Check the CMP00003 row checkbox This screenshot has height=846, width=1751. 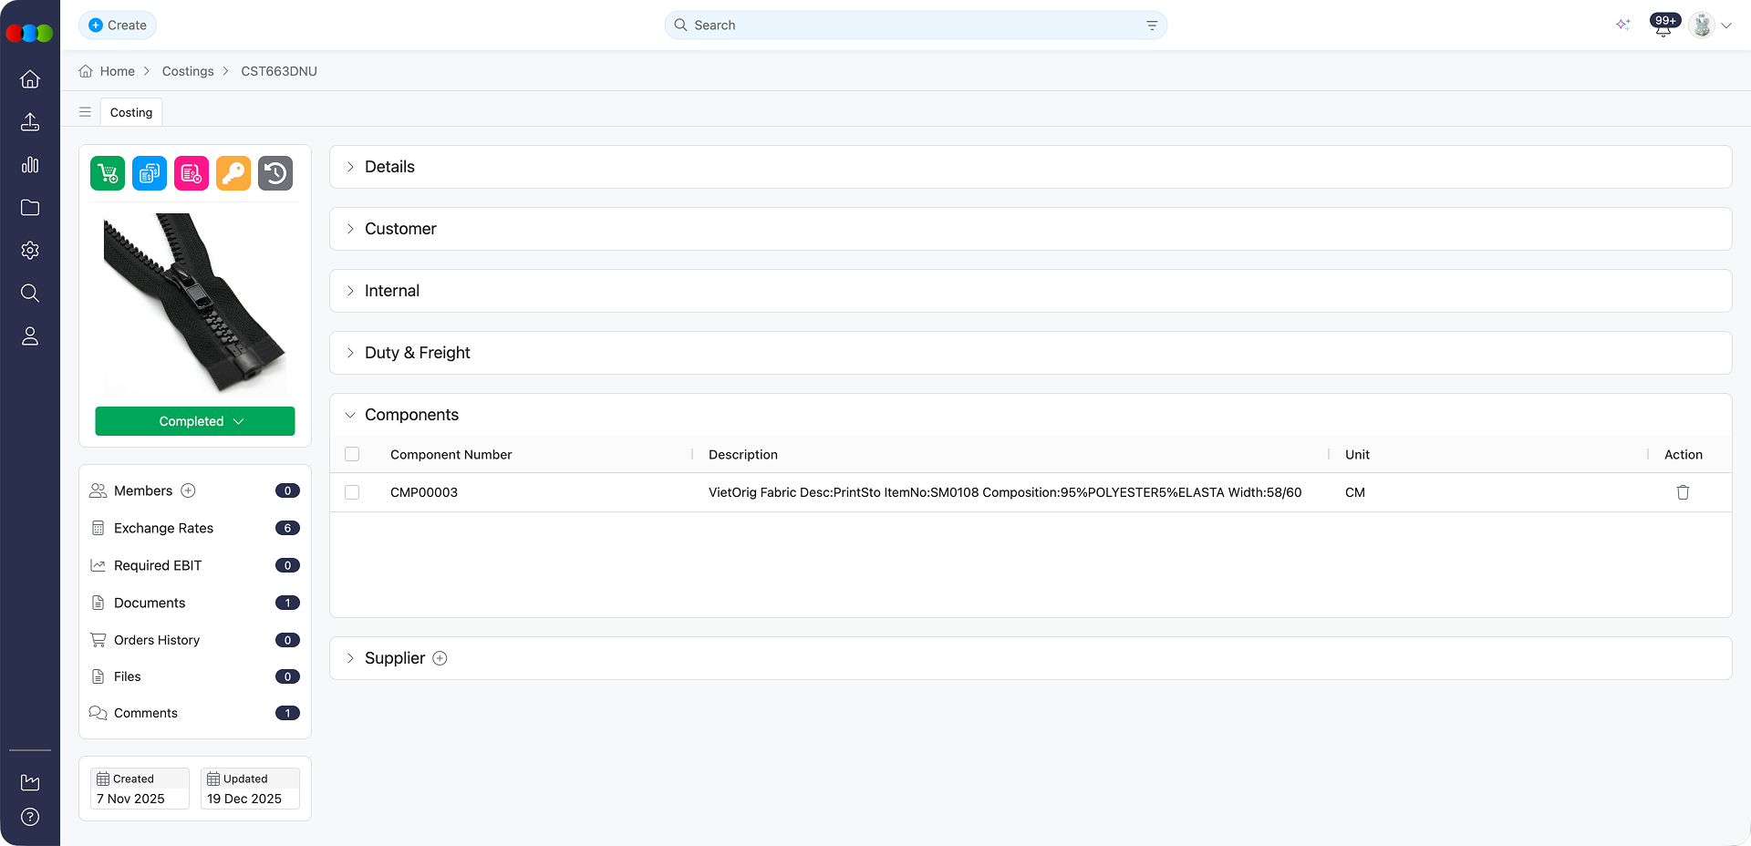tap(352, 492)
